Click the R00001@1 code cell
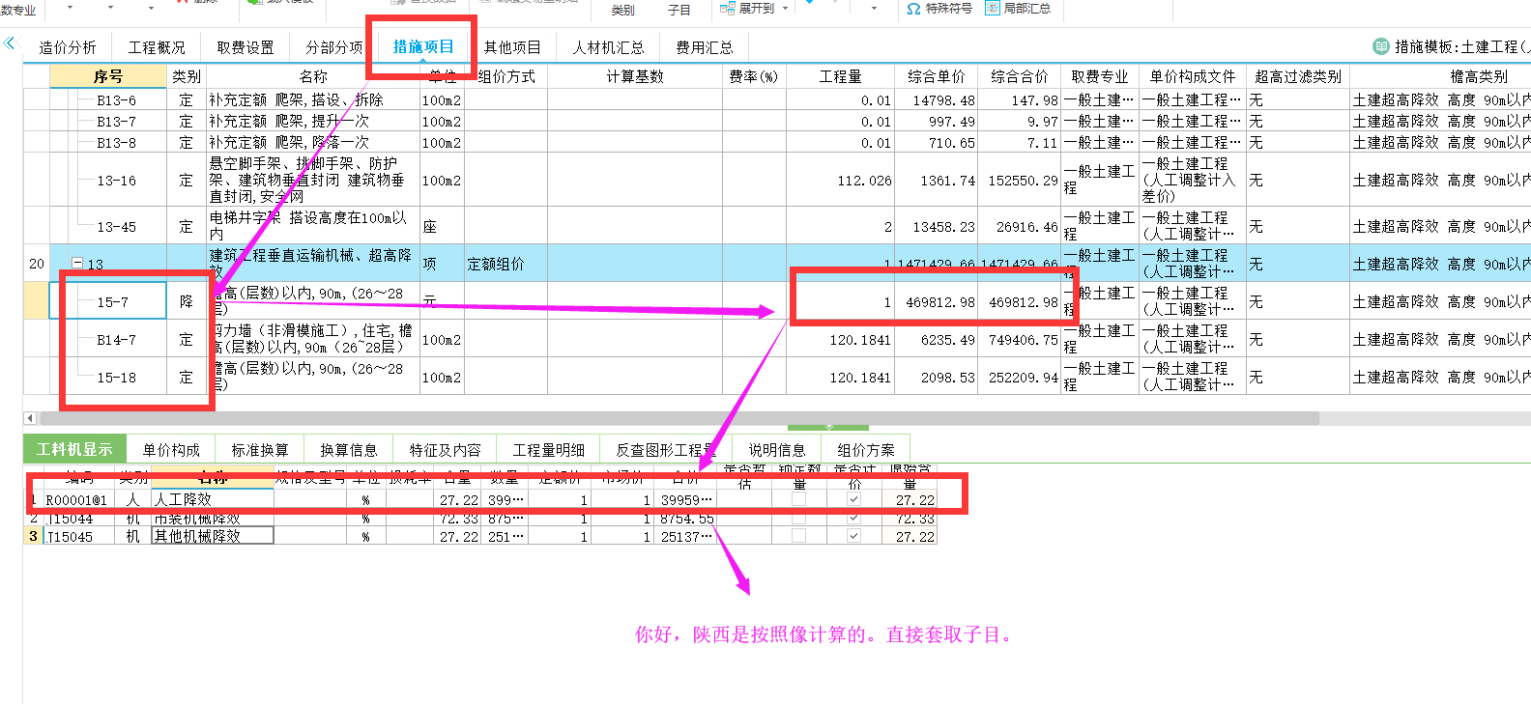 77,499
